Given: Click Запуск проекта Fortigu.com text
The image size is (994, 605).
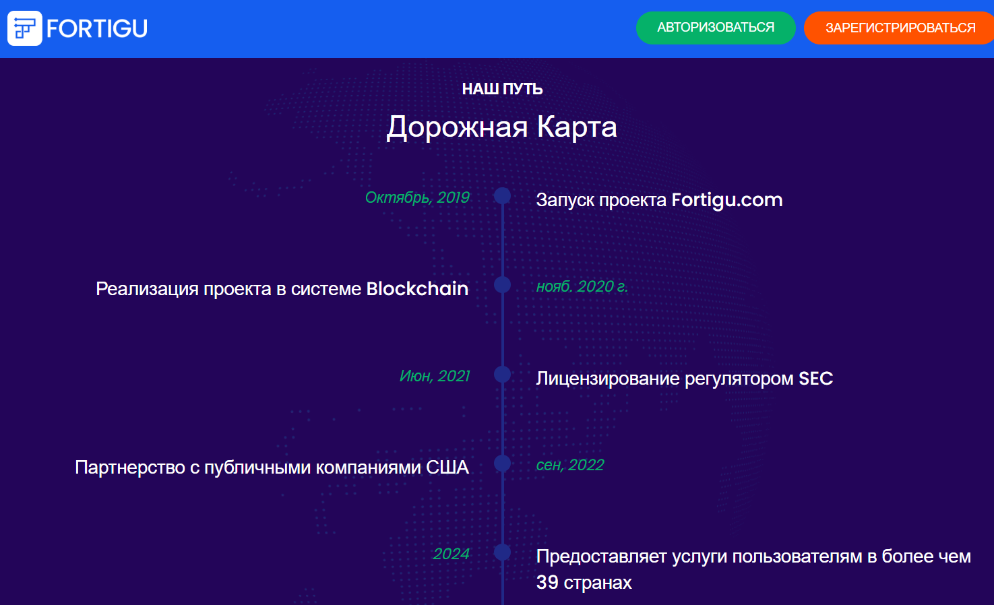Looking at the screenshot, I should (659, 200).
